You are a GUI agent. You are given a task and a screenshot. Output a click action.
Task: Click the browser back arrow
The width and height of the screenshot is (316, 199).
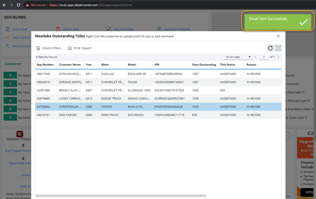point(4,5)
